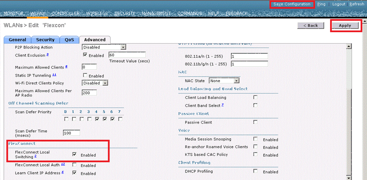
Task: Toggle Learn Client IP Address checkbox
Action: (x=75, y=173)
